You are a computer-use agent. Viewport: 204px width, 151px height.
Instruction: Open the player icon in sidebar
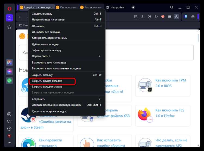[9, 114]
